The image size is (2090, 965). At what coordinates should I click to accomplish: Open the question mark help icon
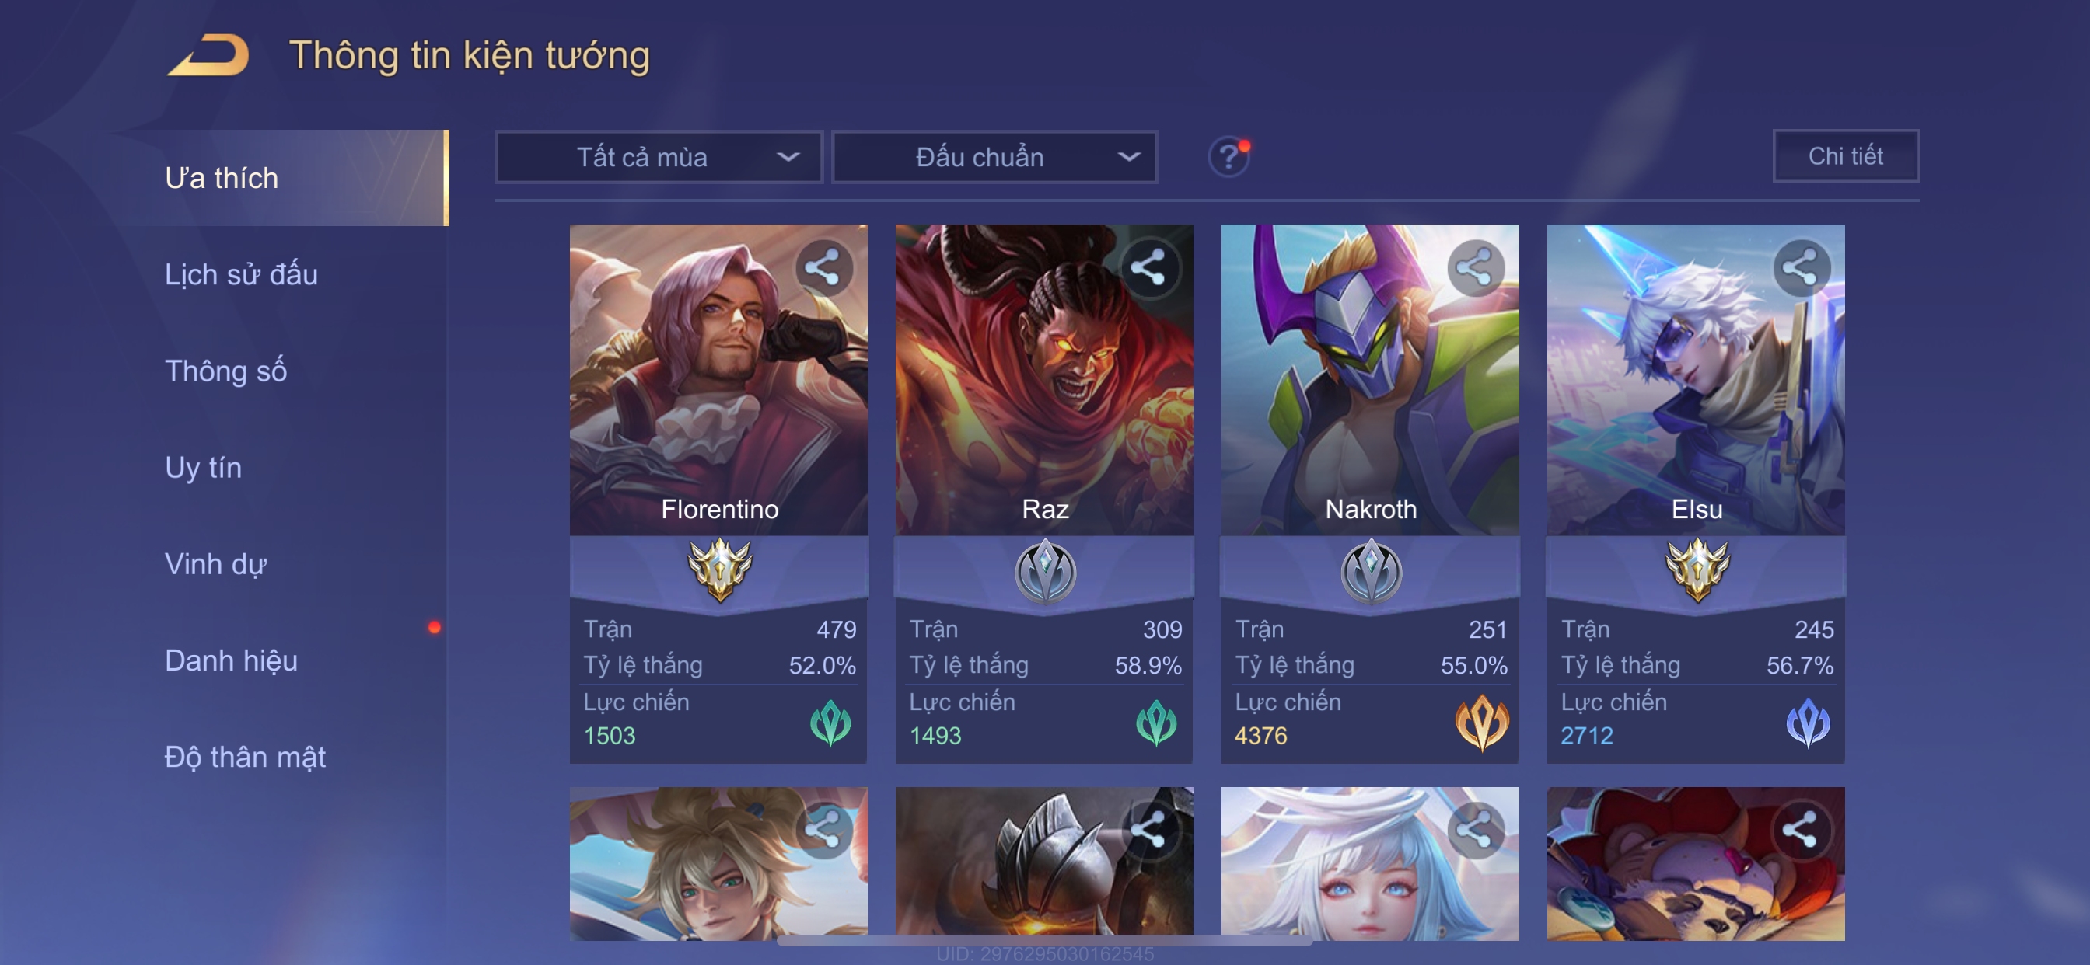tap(1228, 156)
